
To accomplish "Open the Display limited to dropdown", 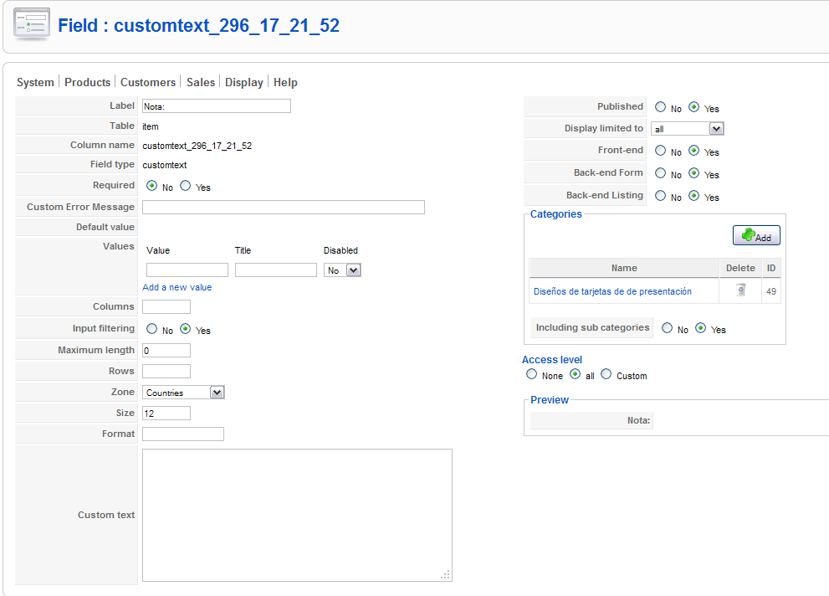I will 688,129.
